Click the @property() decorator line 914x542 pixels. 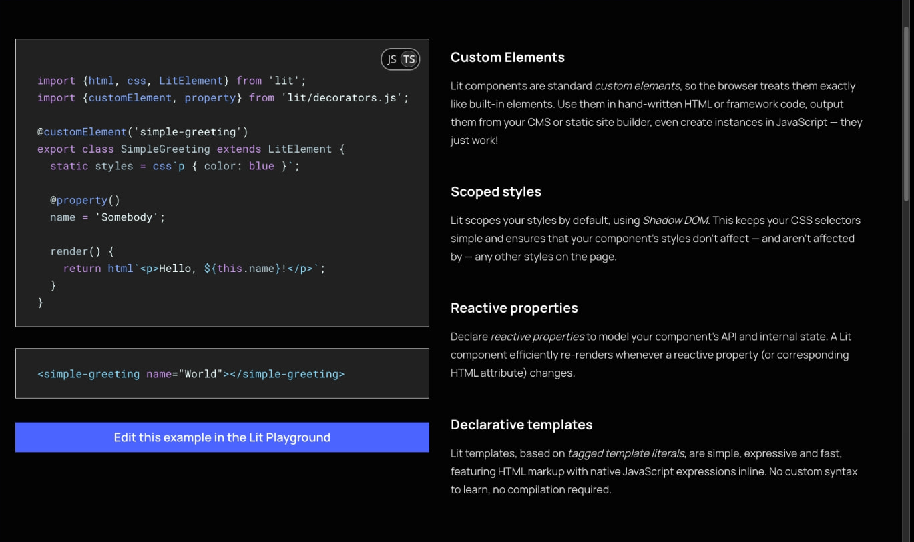[85, 200]
